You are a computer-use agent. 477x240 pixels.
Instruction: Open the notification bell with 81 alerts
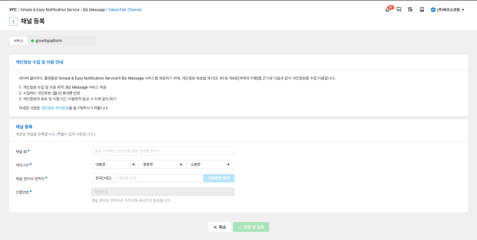(x=387, y=9)
